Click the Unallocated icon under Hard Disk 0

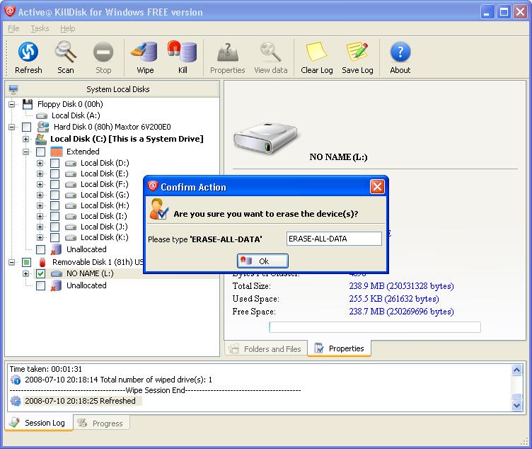[56, 249]
